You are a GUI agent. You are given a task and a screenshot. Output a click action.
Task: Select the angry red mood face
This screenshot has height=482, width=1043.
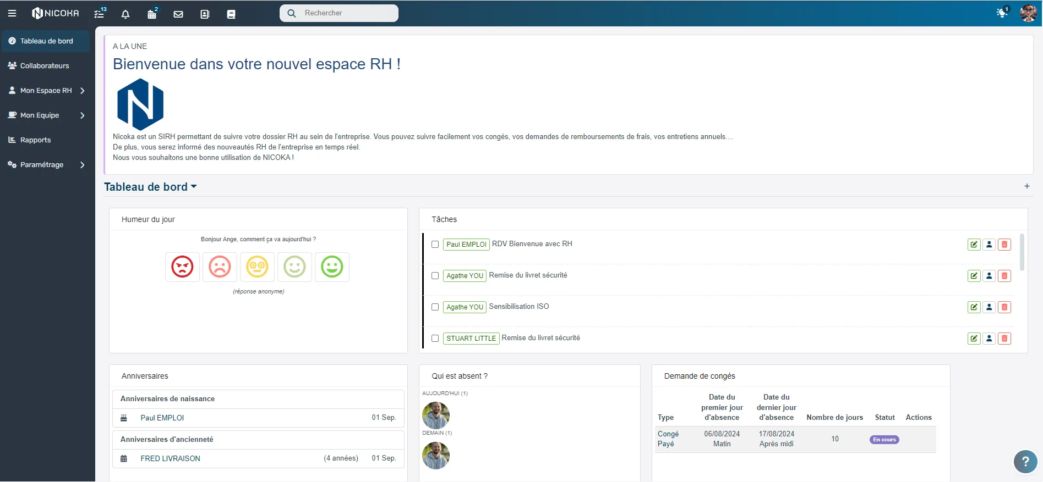pyautogui.click(x=182, y=267)
